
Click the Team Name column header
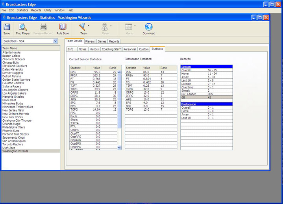[31, 48]
